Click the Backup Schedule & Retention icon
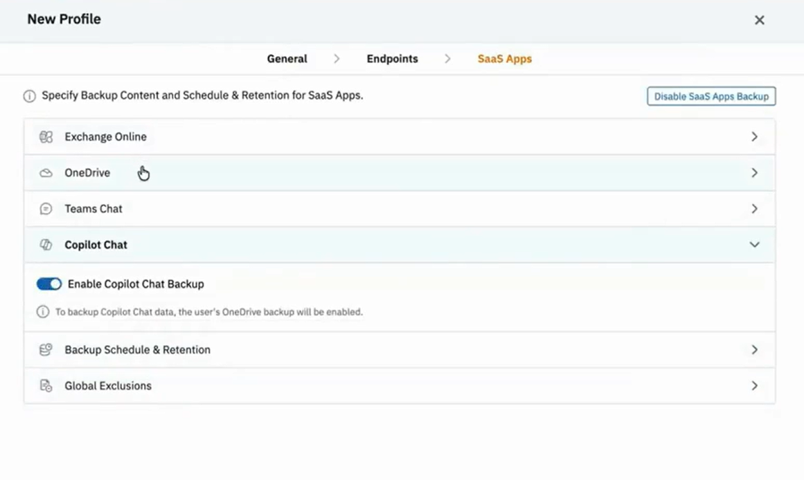This screenshot has width=804, height=480. [46, 349]
